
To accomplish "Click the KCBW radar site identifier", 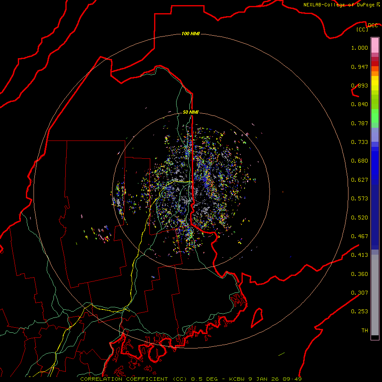I will (237, 379).
